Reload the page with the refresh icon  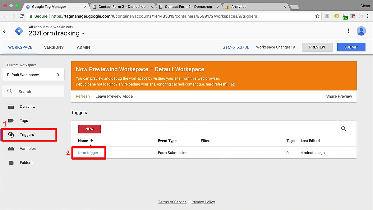21,16
